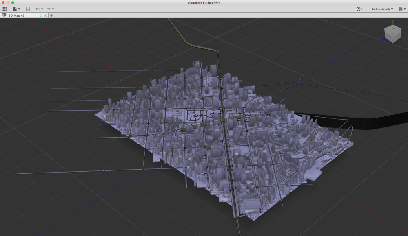Image resolution: width=408 pixels, height=236 pixels.
Task: Open the Barkin Simsek account menu
Action: pyautogui.click(x=382, y=9)
